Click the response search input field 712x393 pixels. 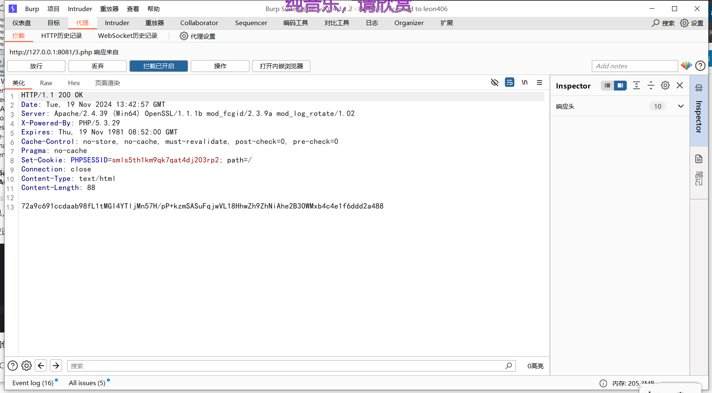coord(292,366)
